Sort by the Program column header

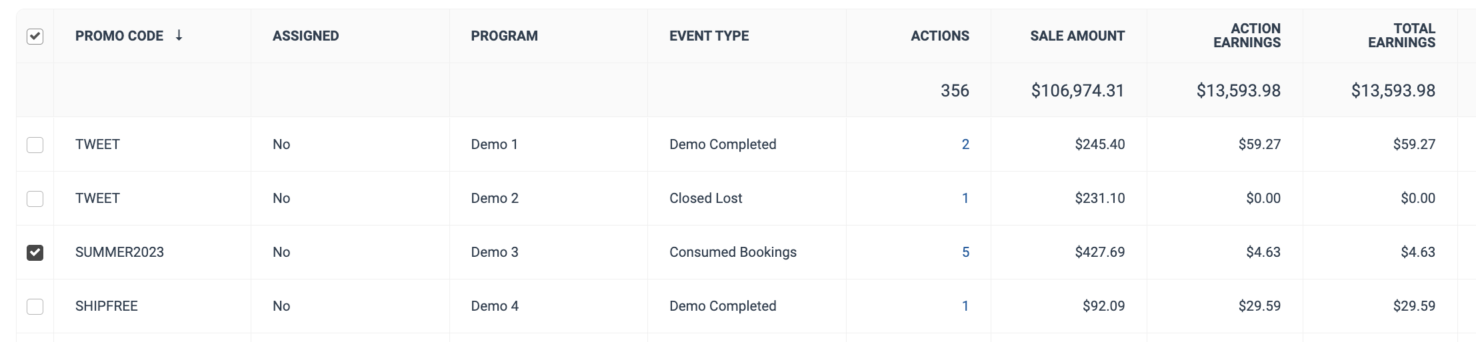coord(504,36)
